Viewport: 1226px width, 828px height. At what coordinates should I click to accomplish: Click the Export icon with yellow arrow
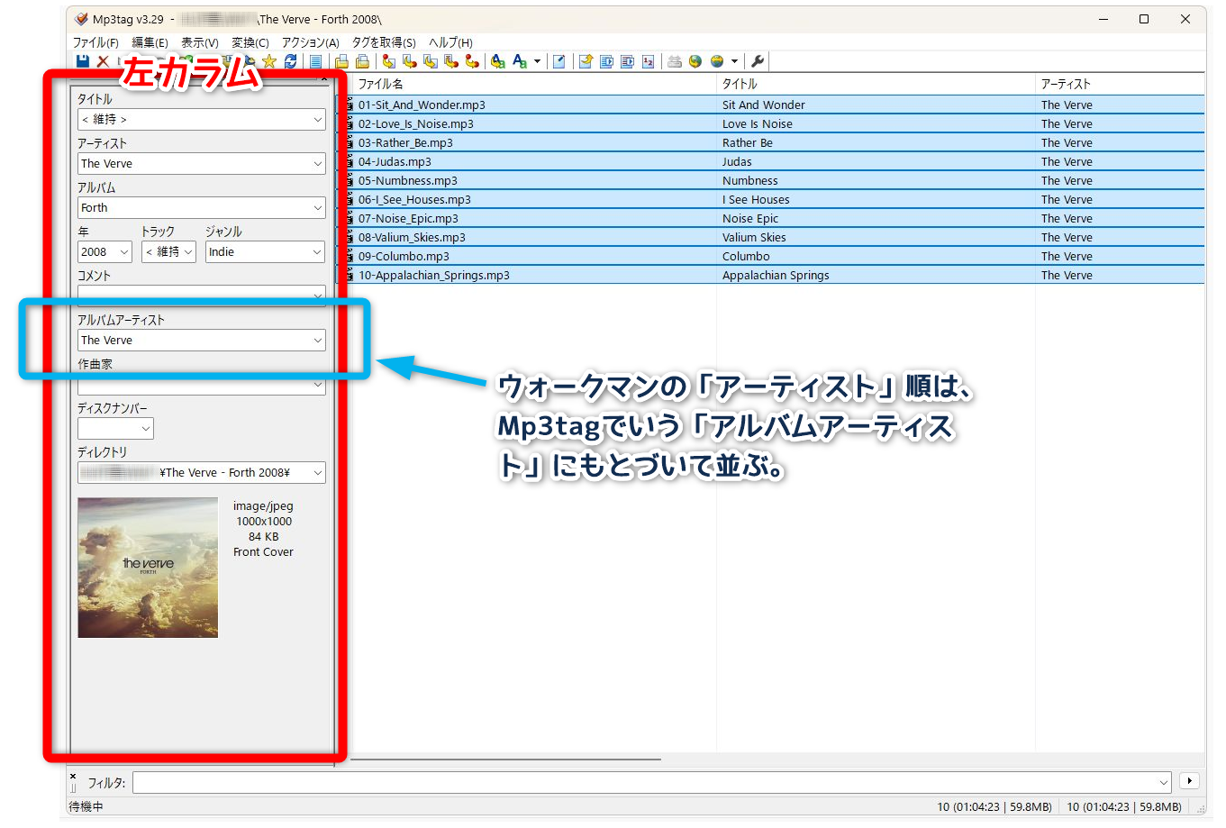click(586, 61)
